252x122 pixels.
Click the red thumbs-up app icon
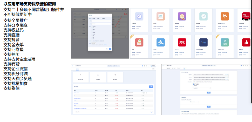point(246,42)
